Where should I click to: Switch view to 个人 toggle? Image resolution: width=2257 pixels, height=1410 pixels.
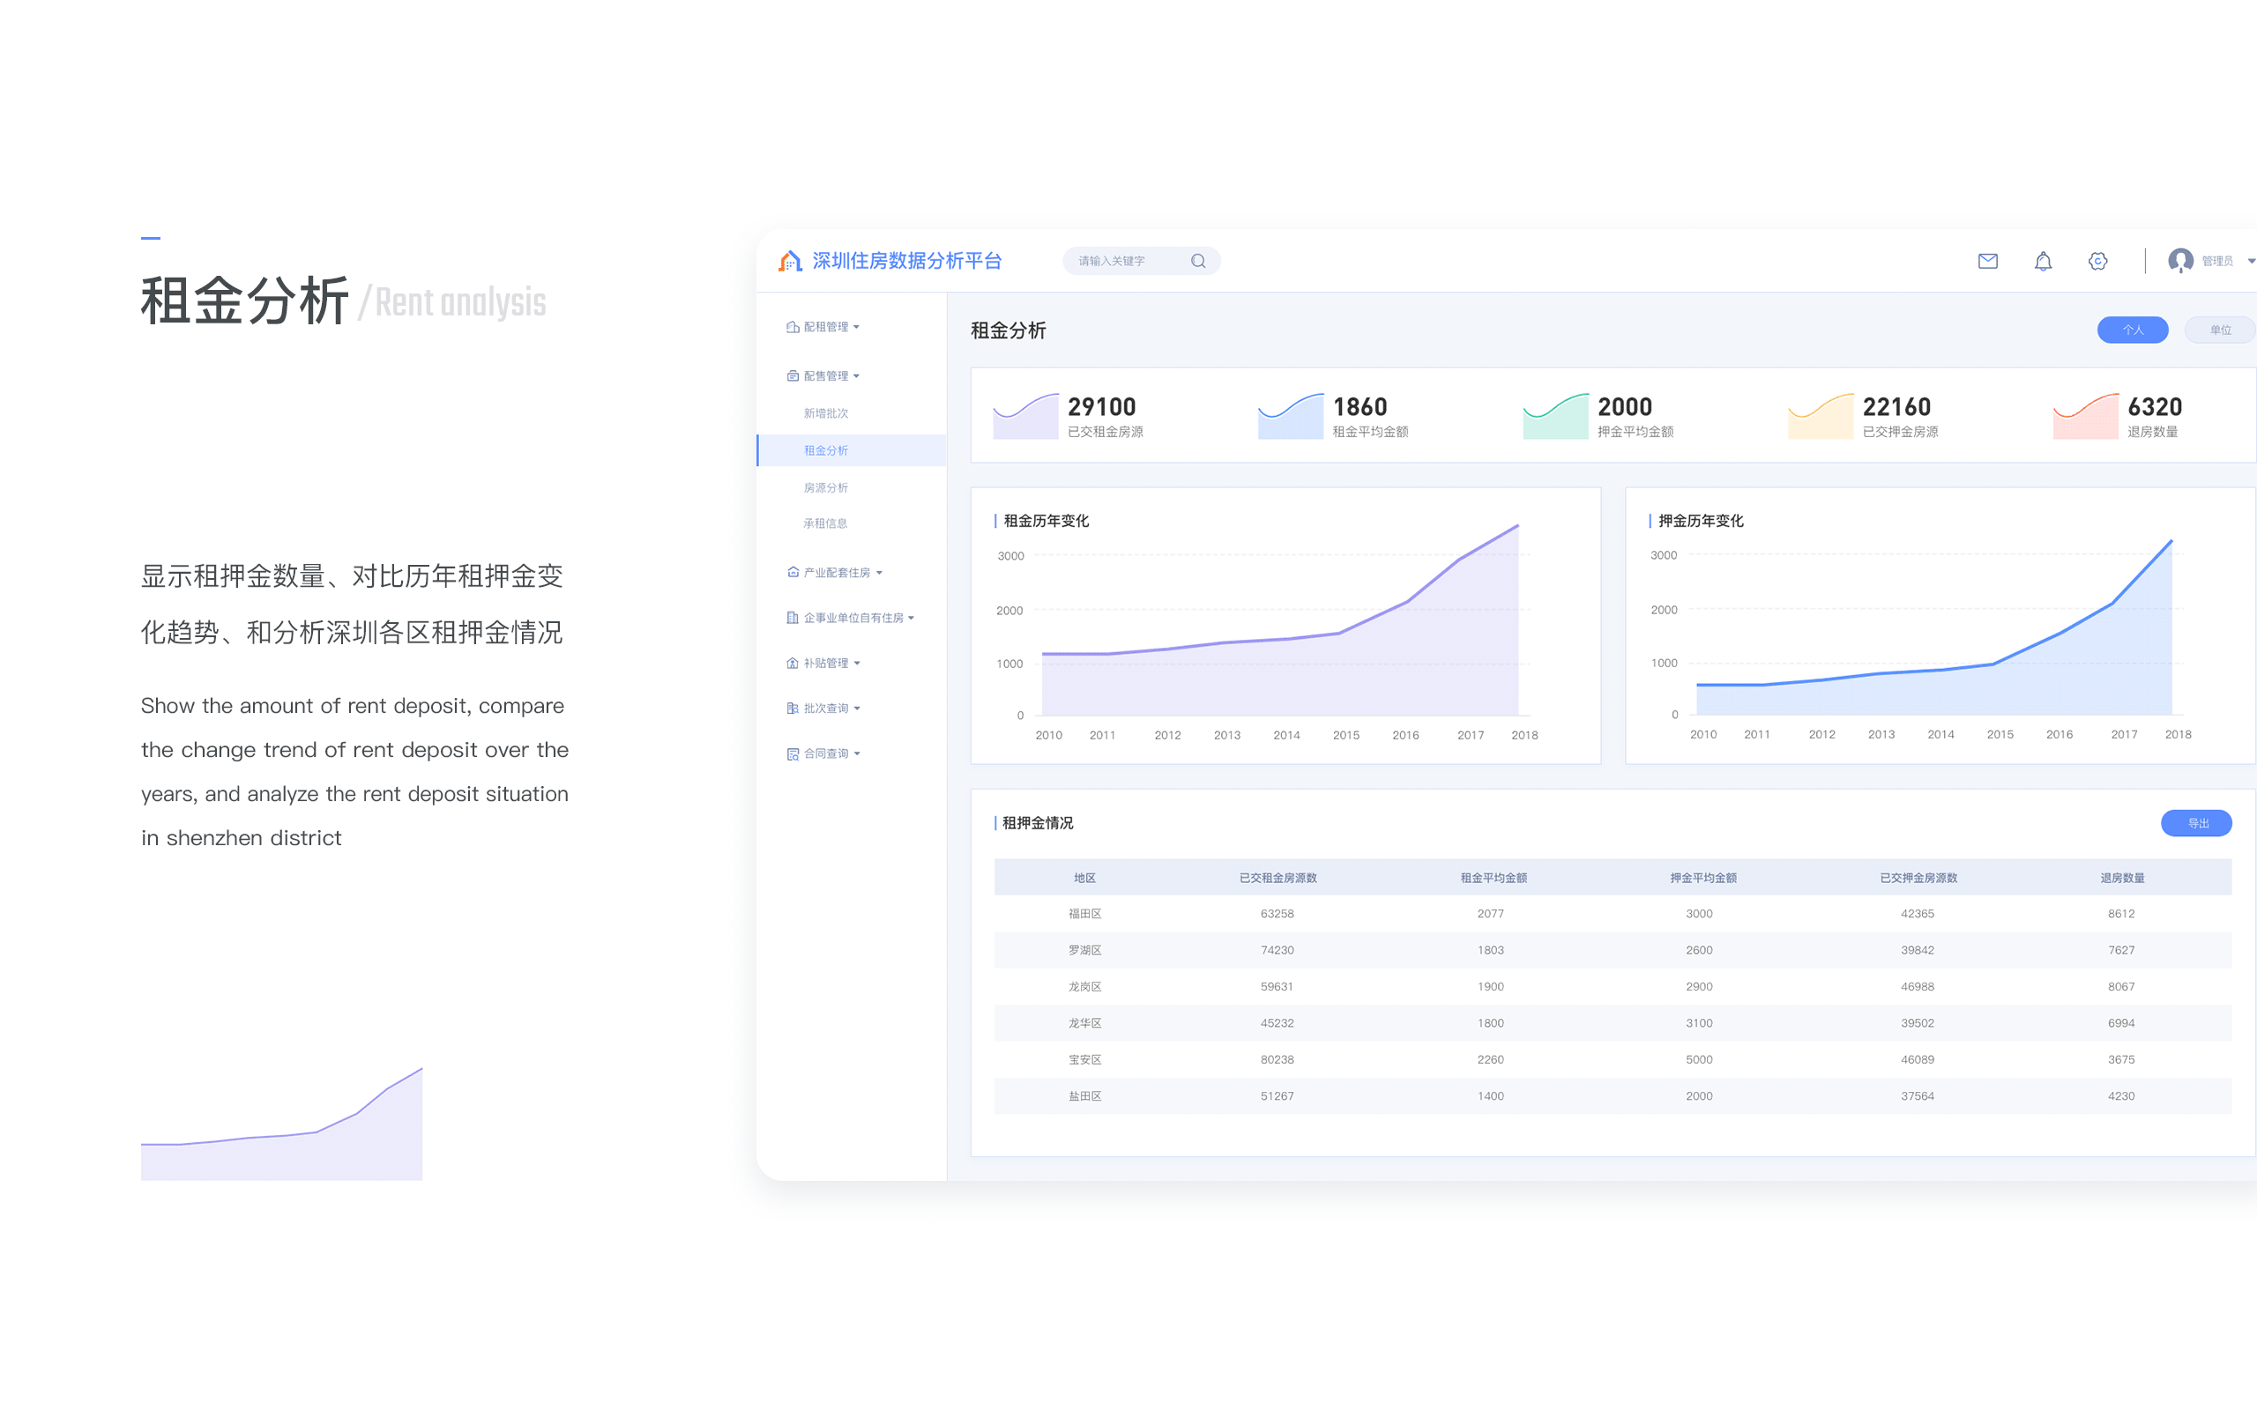click(2132, 330)
